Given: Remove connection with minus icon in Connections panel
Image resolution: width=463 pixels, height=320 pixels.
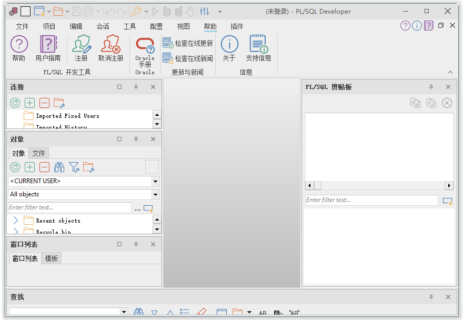Looking at the screenshot, I should [44, 103].
